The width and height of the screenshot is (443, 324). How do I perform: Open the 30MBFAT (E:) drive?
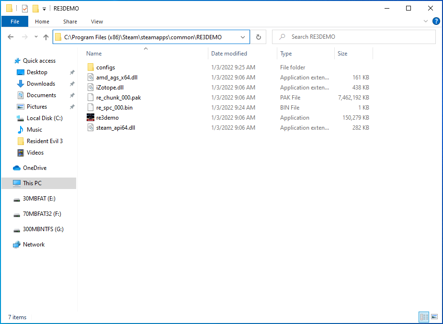(39, 199)
